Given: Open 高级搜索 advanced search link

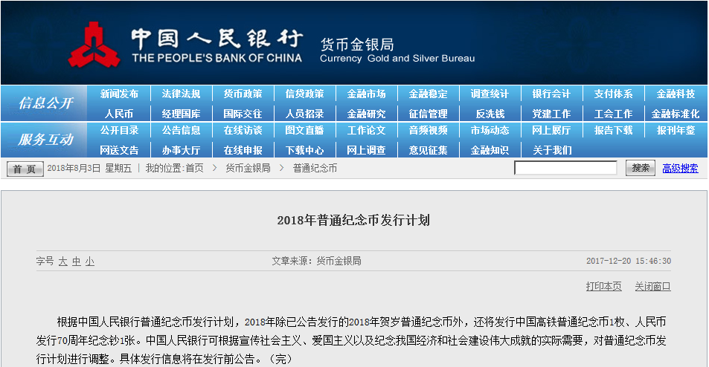Looking at the screenshot, I should tap(680, 169).
